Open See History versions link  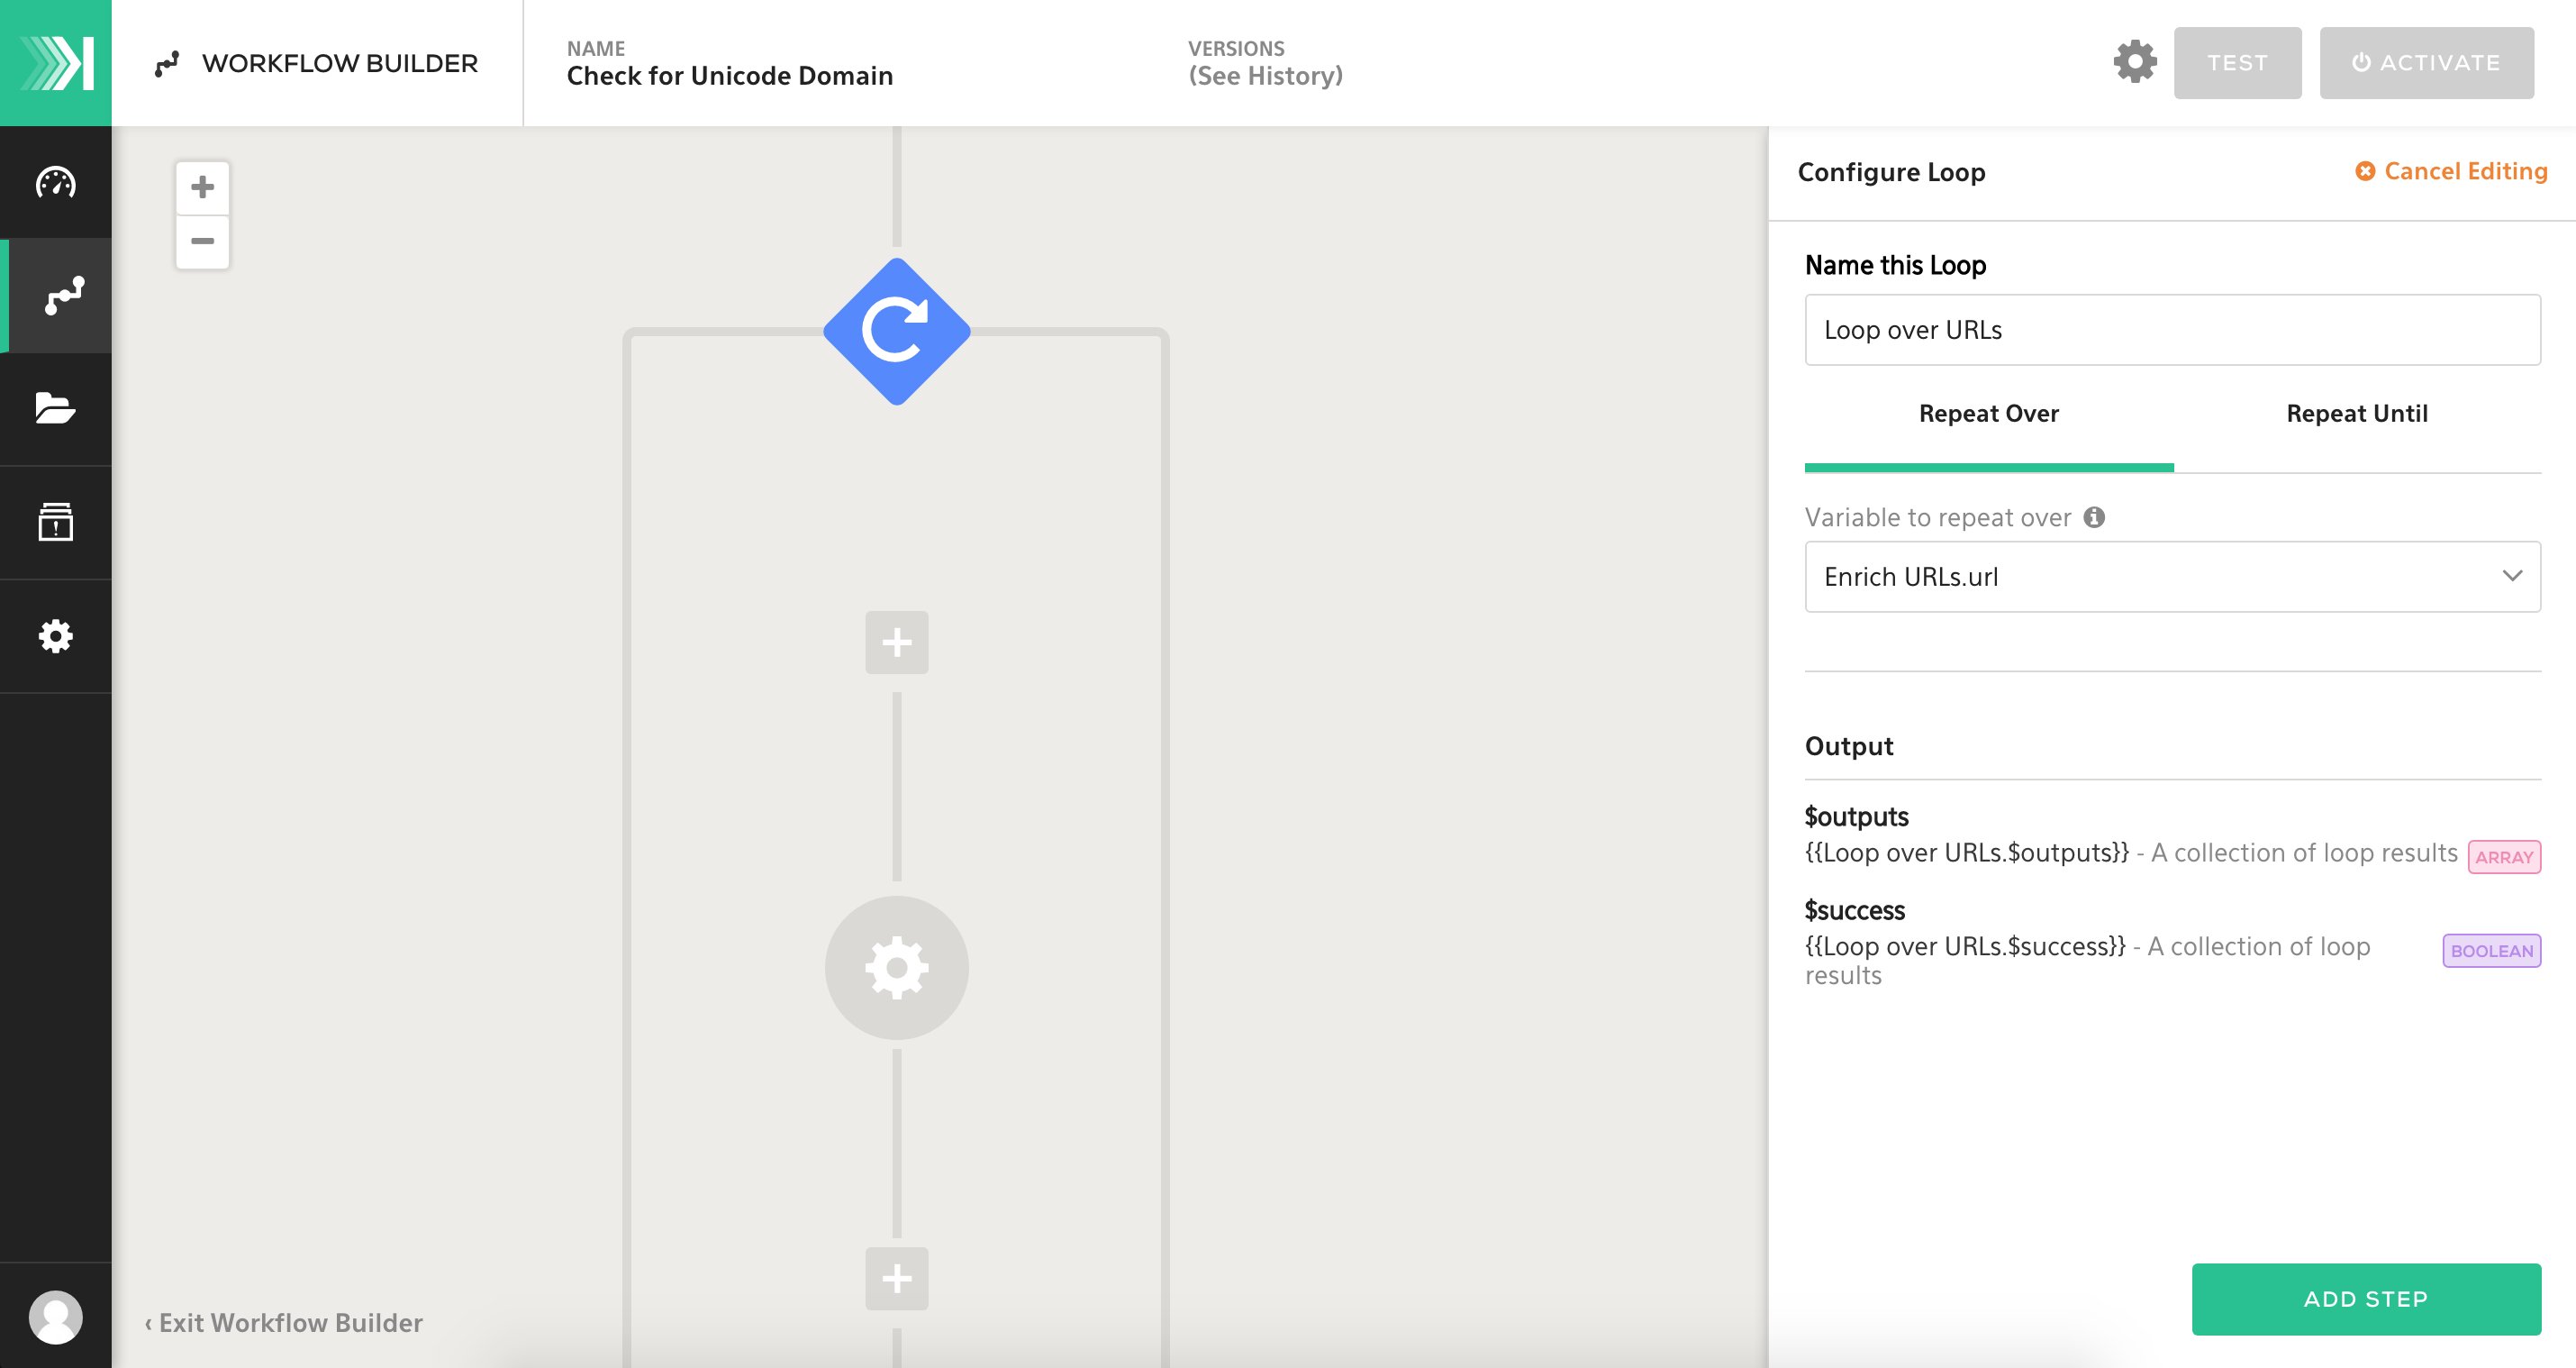pos(1265,76)
